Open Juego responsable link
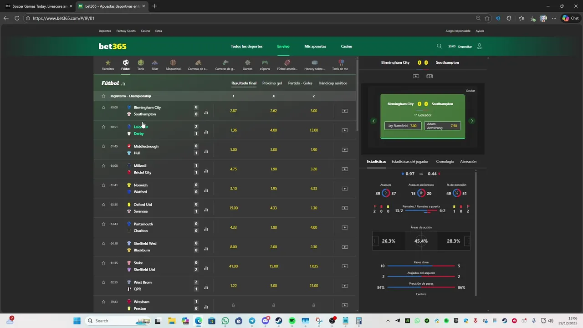This screenshot has height=328, width=583. pos(458,31)
